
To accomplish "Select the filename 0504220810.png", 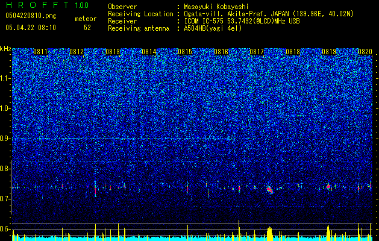I will (31, 16).
